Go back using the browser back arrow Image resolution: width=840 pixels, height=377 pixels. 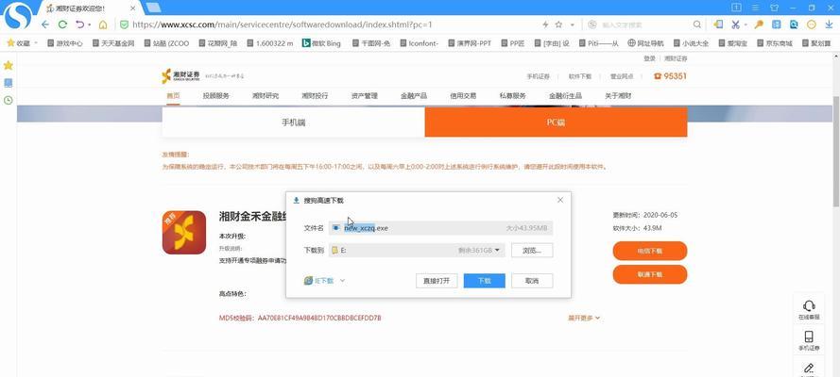pyautogui.click(x=45, y=25)
